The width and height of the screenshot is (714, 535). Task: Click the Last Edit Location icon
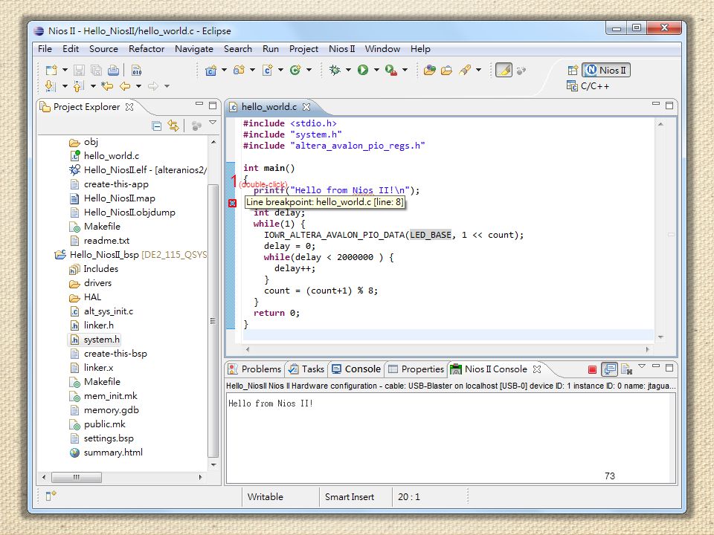tap(107, 85)
